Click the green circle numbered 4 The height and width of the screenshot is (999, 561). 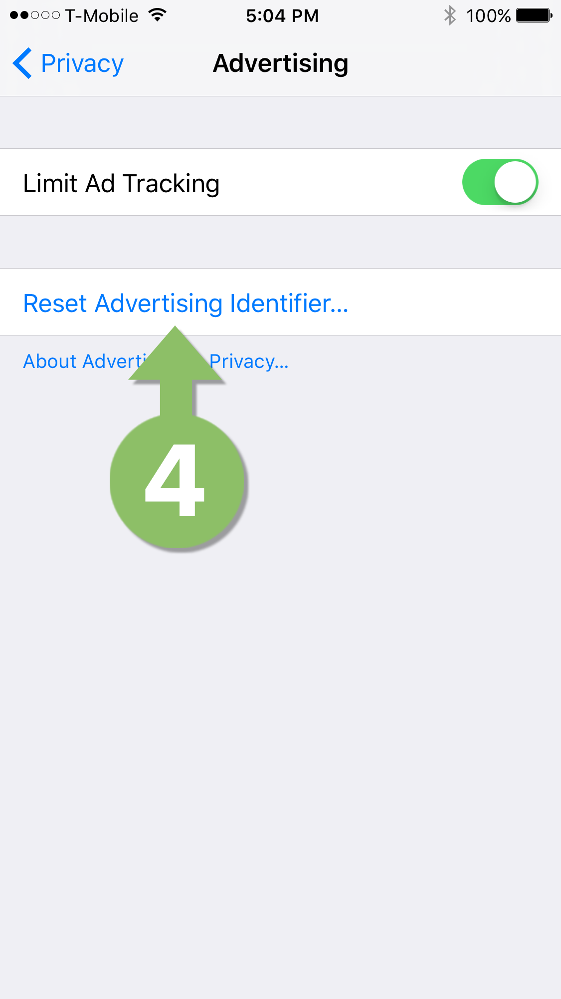point(177,482)
